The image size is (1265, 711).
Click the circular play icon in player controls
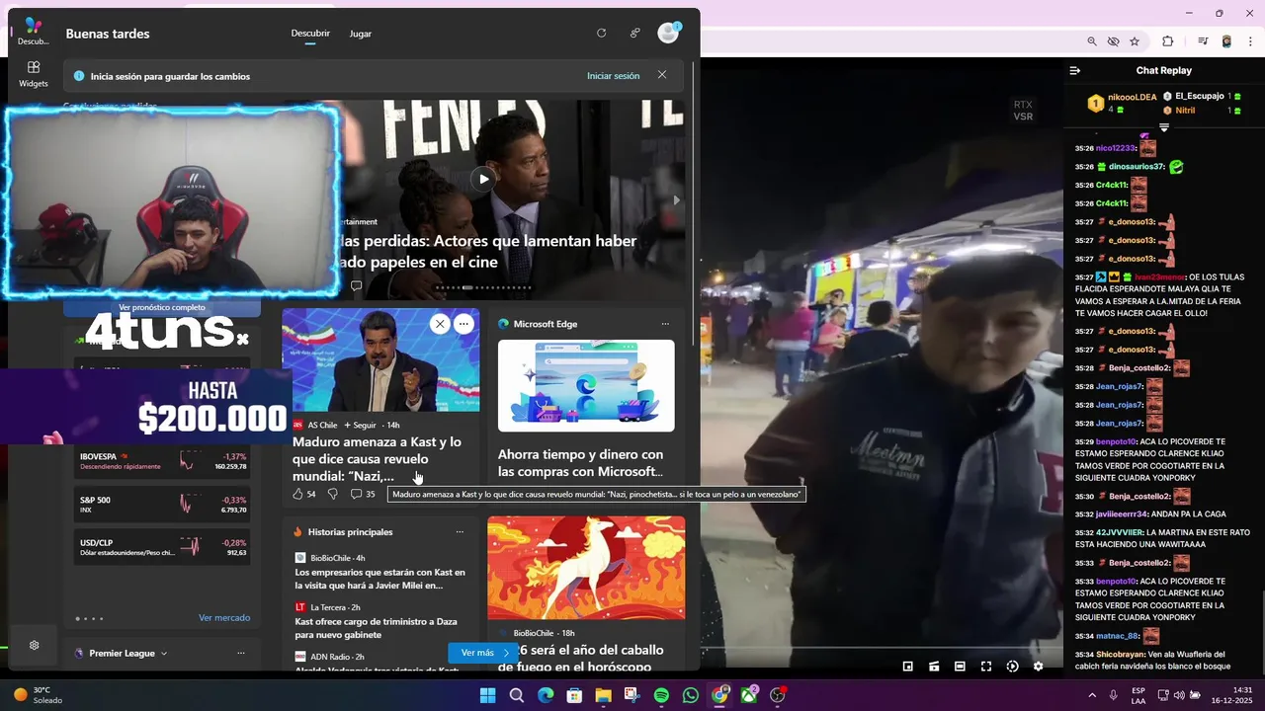pyautogui.click(x=1012, y=667)
